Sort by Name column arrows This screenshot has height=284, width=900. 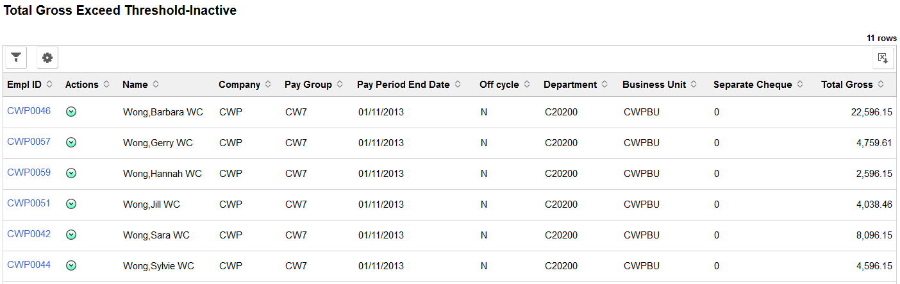click(x=156, y=85)
